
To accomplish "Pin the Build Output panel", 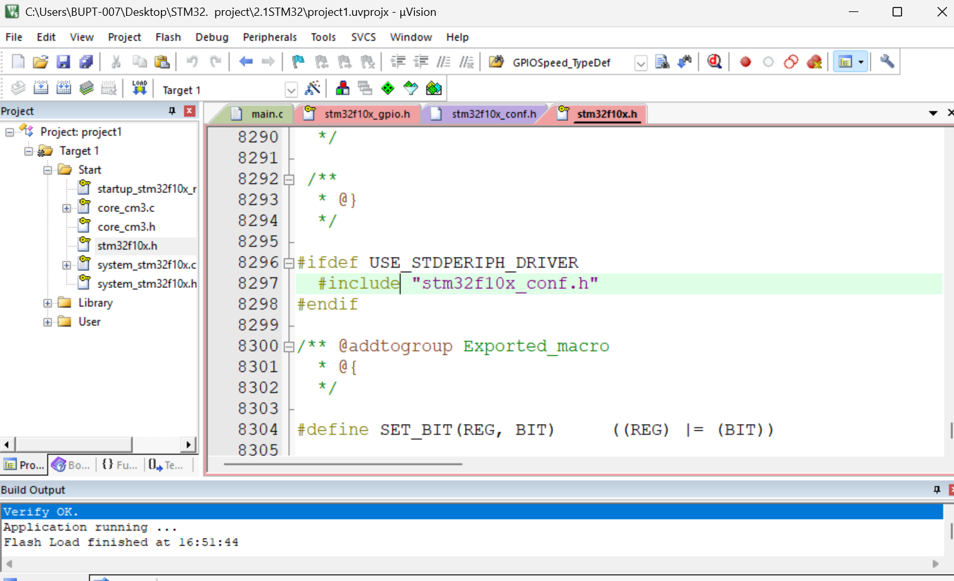I will point(937,489).
